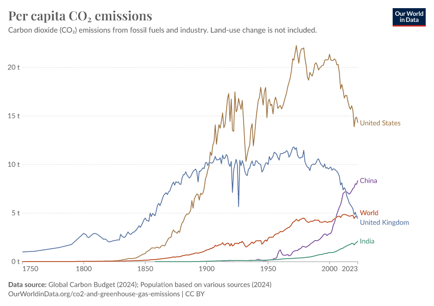The height and width of the screenshot is (306, 434).
Task: Click the 1900 year axis label
Action: pyautogui.click(x=207, y=269)
